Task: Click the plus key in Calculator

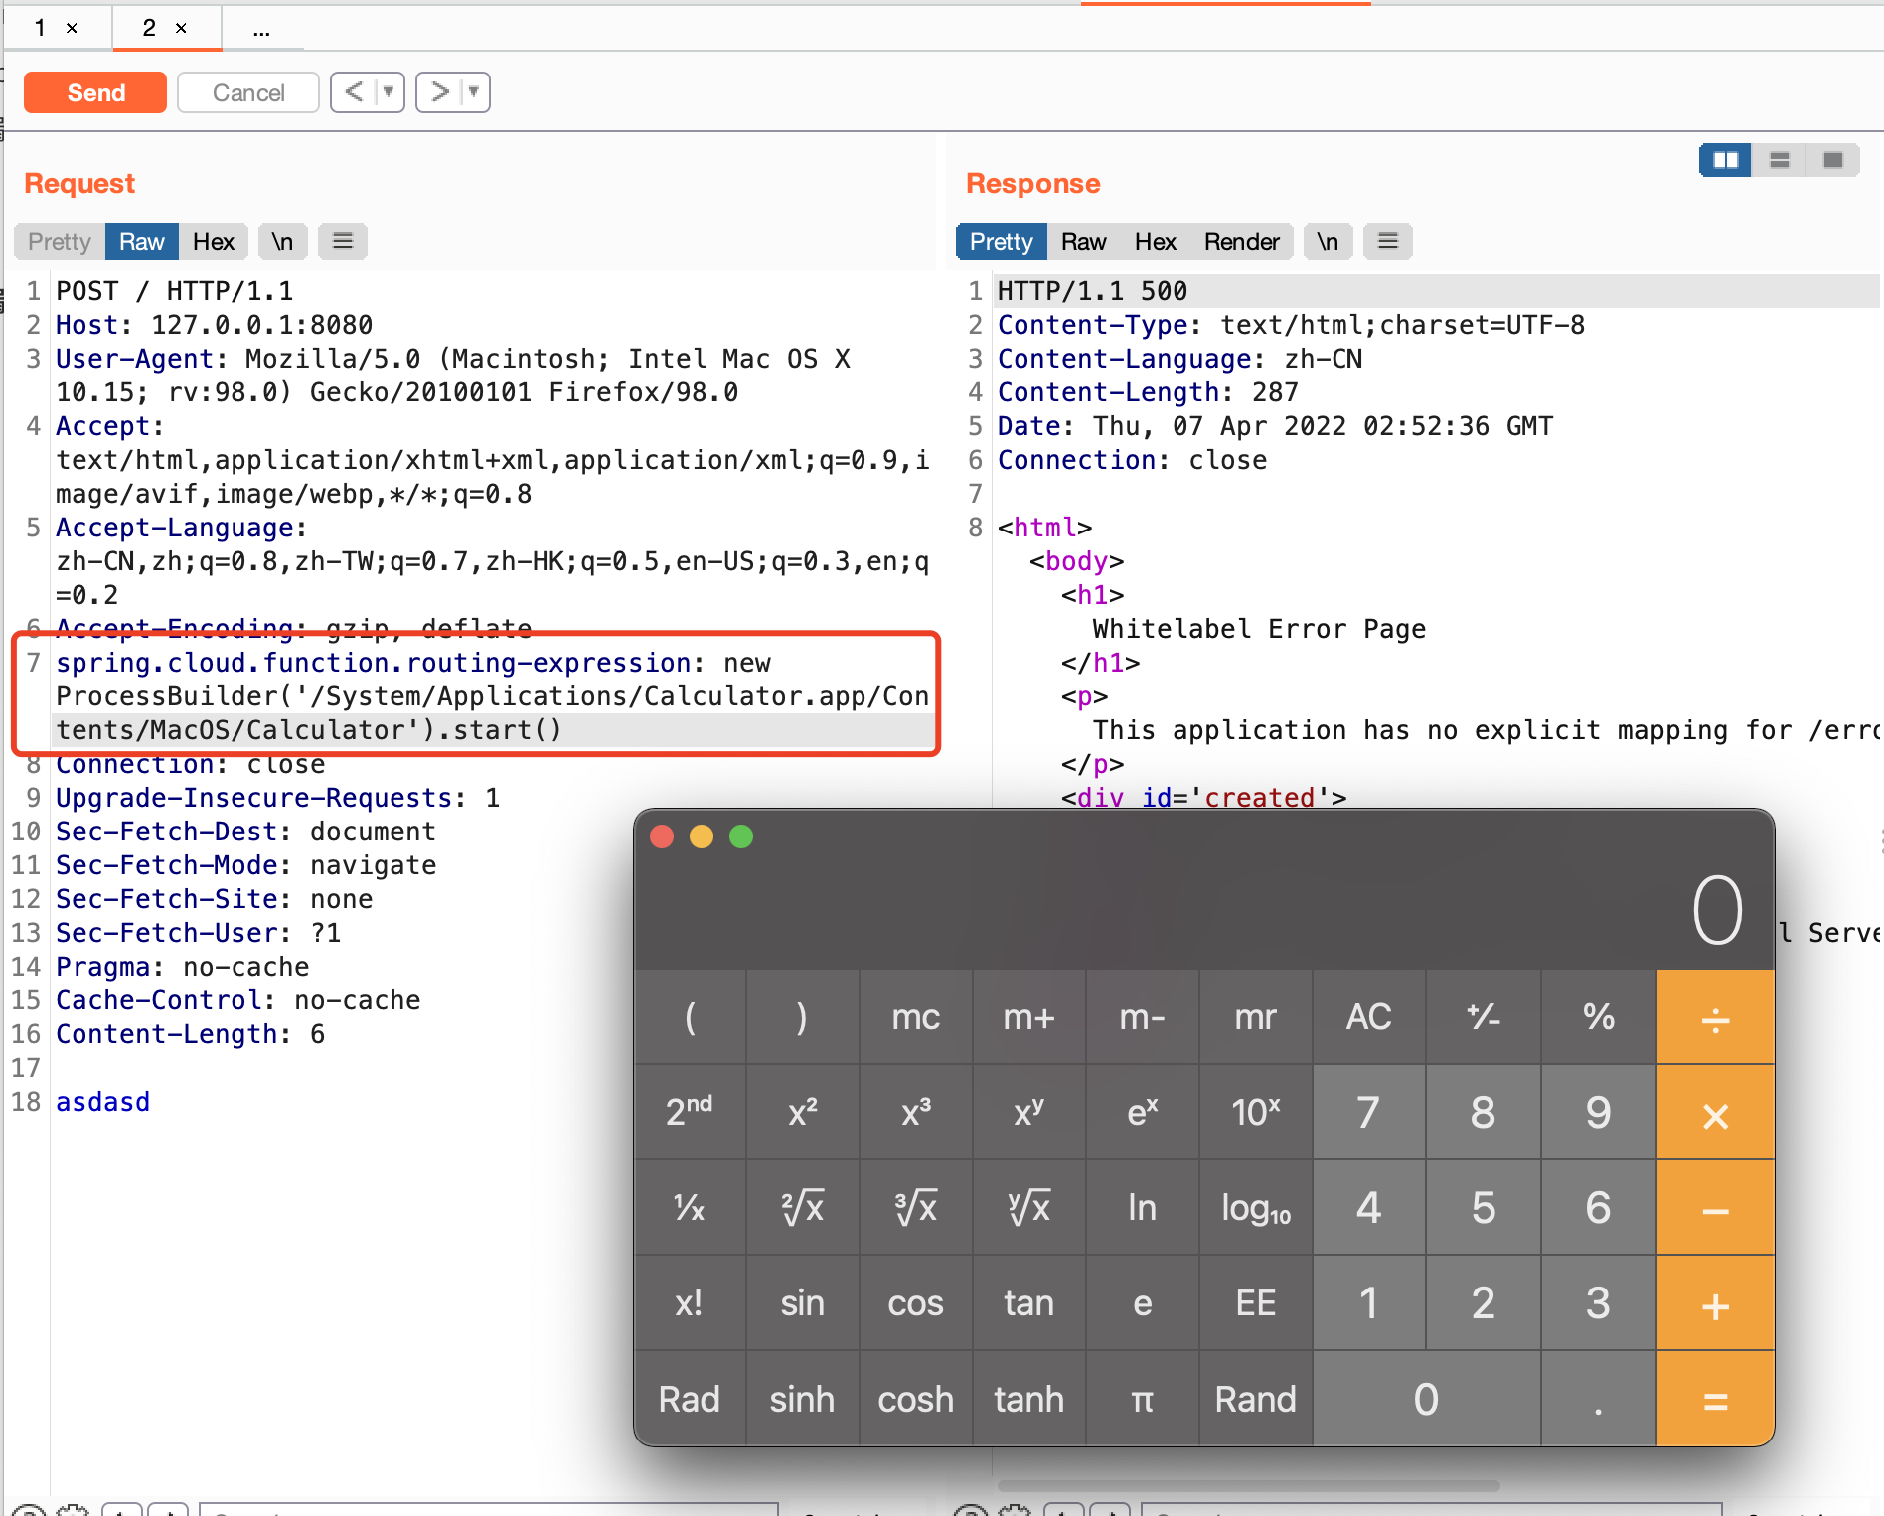Action: click(x=1716, y=1302)
